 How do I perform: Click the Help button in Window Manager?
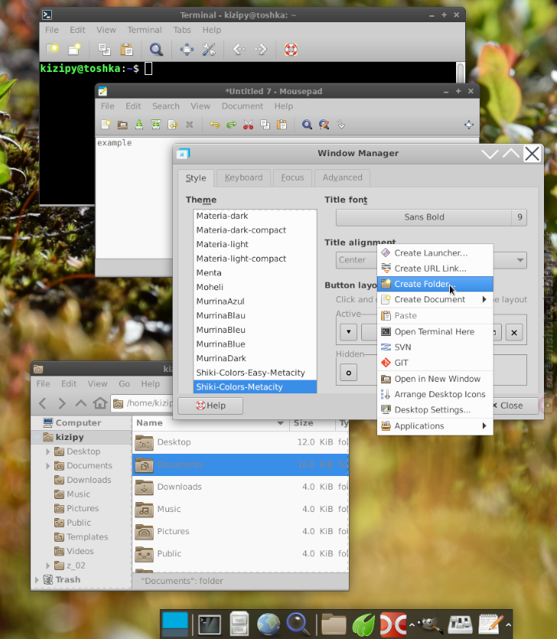pos(210,406)
